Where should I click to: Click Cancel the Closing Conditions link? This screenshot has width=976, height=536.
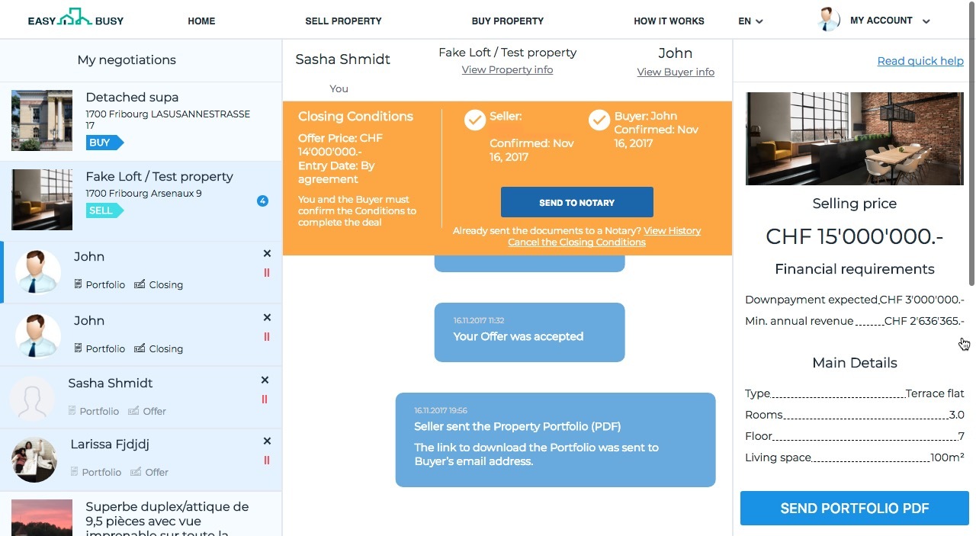(576, 242)
